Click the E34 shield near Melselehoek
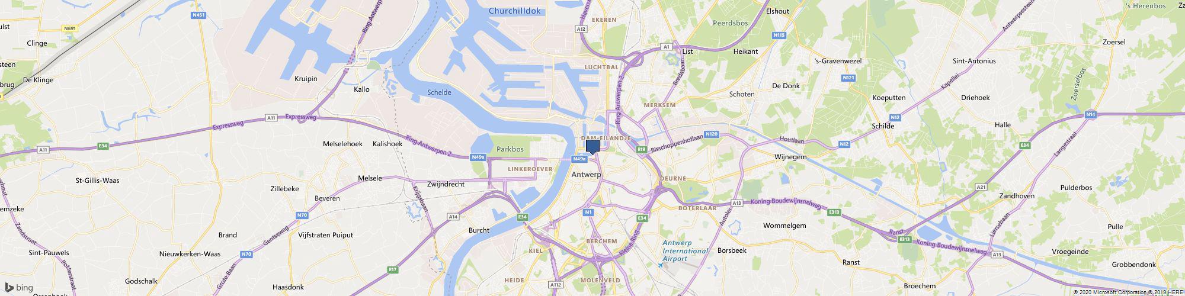Screen dimensions: 1185x296 pos(103,146)
